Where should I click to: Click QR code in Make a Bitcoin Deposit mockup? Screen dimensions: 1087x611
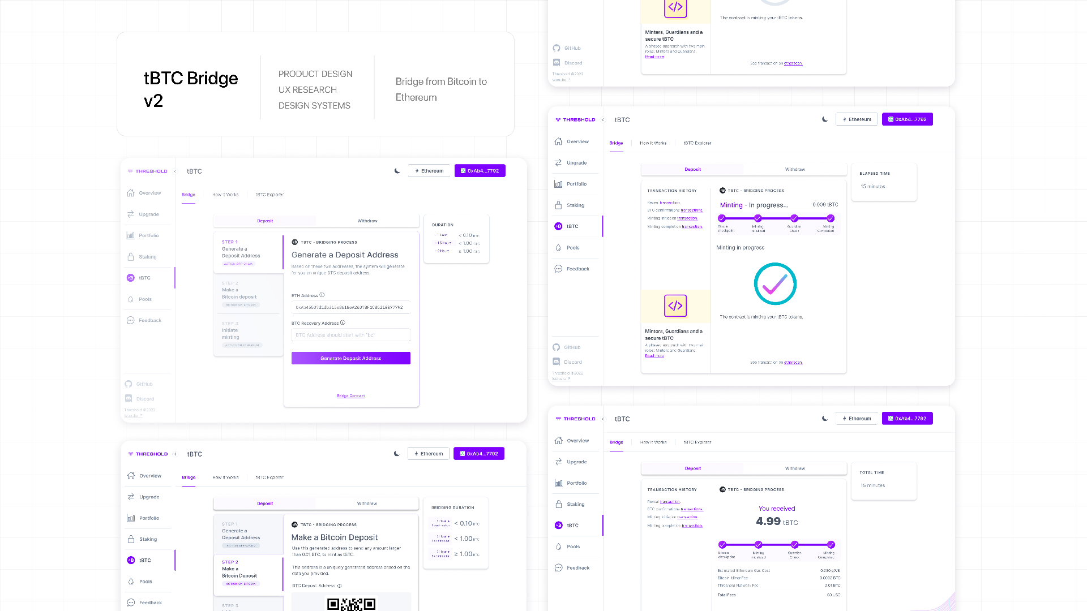(351, 604)
